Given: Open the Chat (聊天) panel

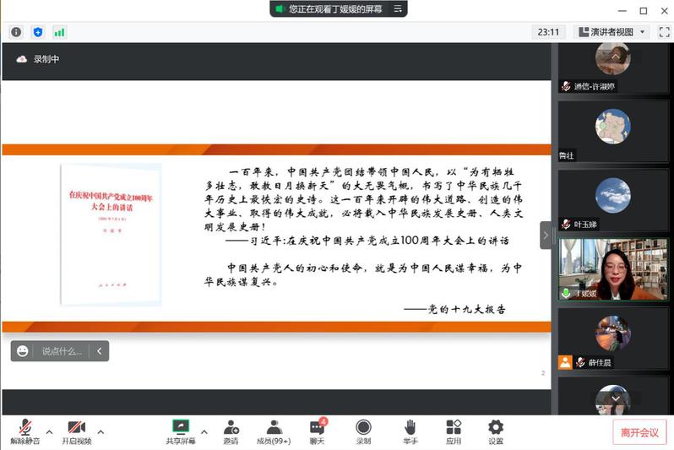Looking at the screenshot, I should point(317,431).
